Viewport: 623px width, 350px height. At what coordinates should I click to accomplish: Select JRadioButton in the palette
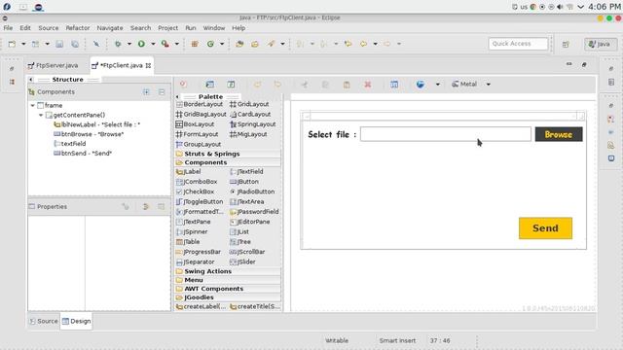252,192
